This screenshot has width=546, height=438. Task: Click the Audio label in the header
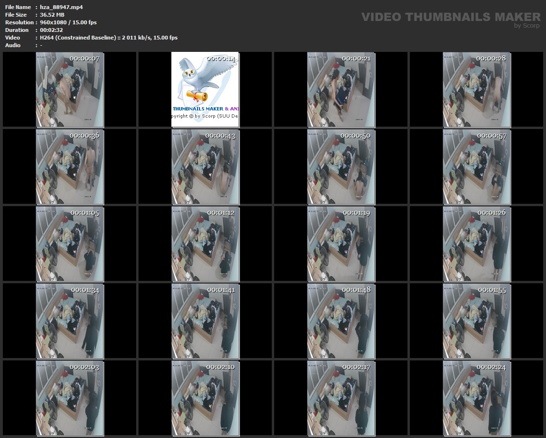(13, 45)
